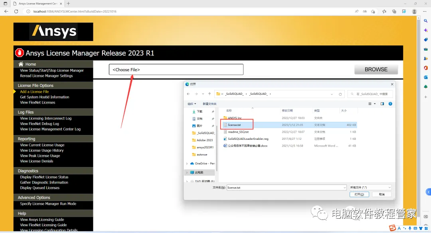
Task: Click the BROWSE button
Action: pos(376,69)
